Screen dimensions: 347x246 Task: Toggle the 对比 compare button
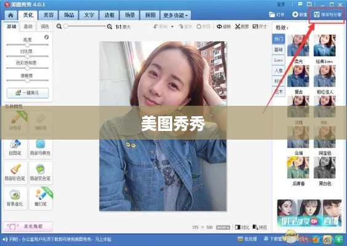pos(242,227)
